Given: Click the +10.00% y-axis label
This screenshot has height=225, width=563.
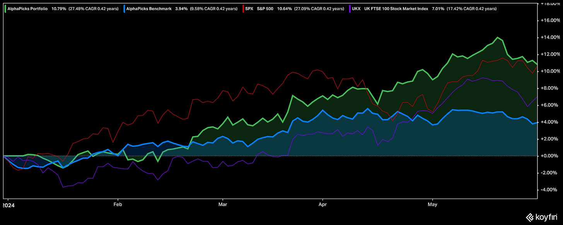Looking at the screenshot, I should point(551,71).
